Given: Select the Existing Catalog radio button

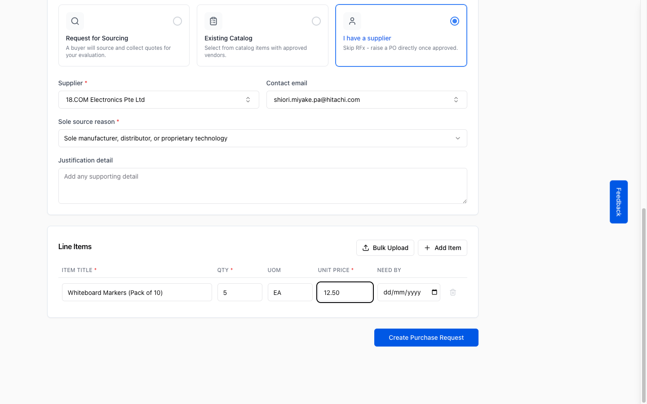Looking at the screenshot, I should [316, 21].
